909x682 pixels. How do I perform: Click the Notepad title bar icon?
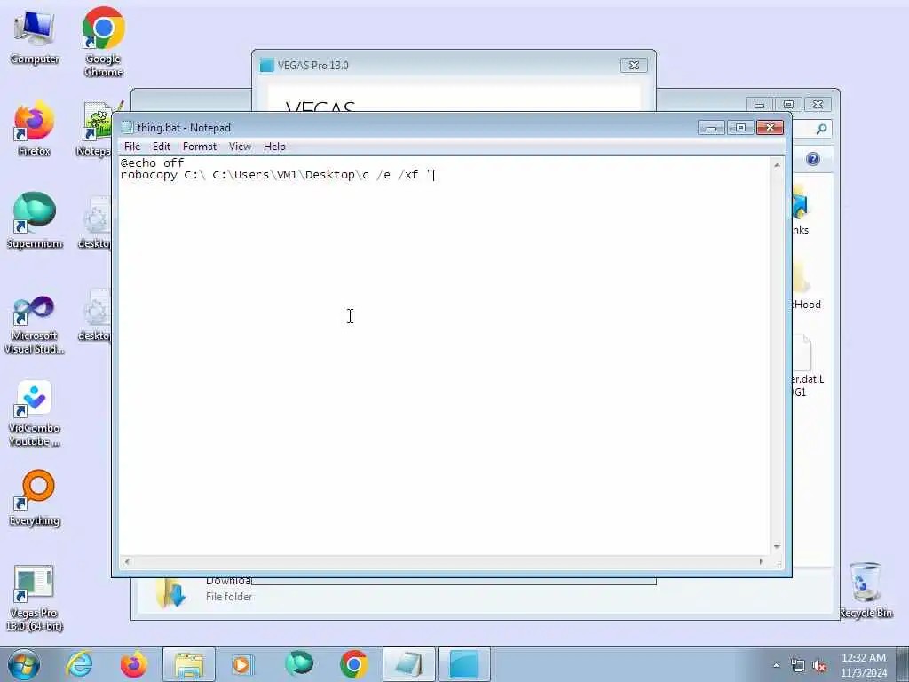127,128
